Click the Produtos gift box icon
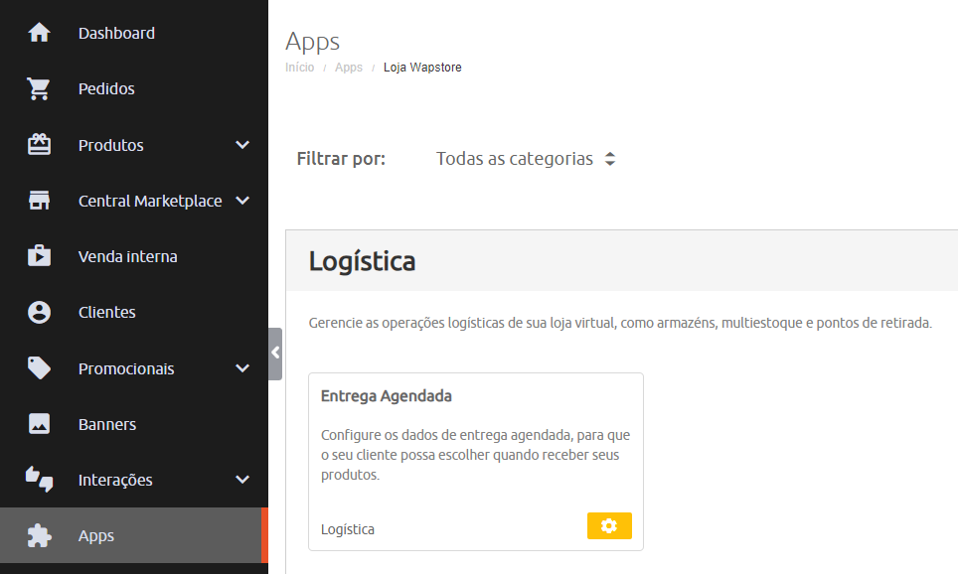 (39, 145)
